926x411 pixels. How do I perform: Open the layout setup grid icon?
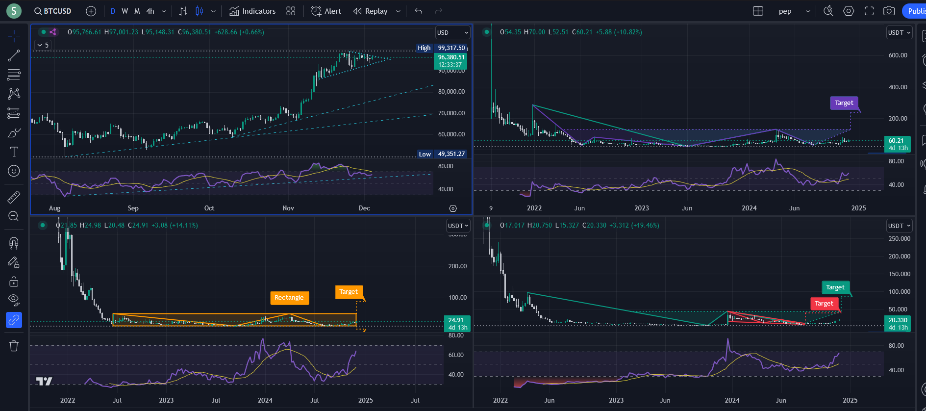pos(758,11)
